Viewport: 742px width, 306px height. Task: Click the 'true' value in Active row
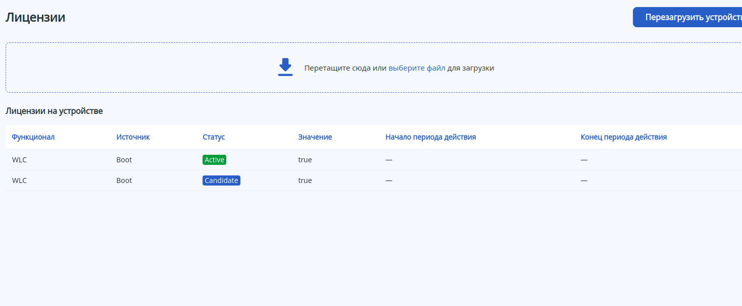tap(305, 160)
